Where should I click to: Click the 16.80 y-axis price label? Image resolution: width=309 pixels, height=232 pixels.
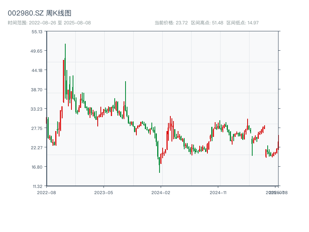pos(37,167)
